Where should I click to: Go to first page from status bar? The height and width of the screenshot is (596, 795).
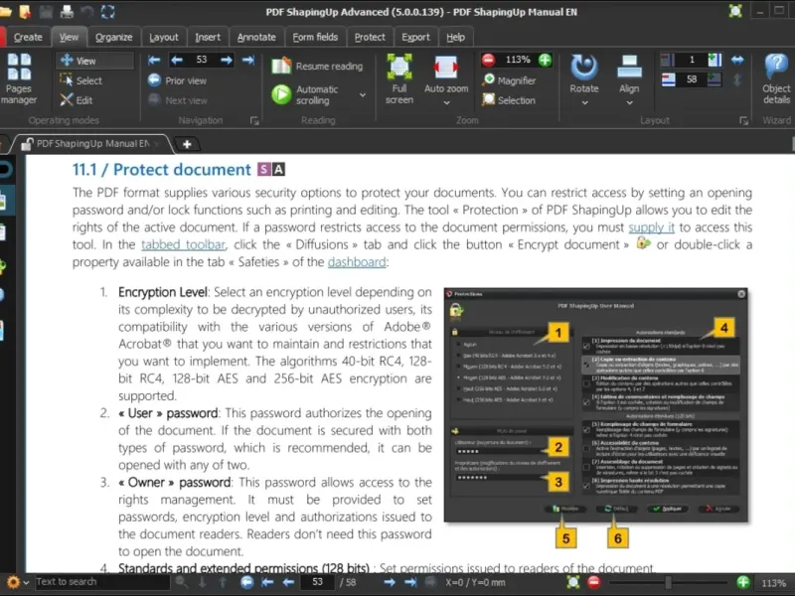point(267,582)
